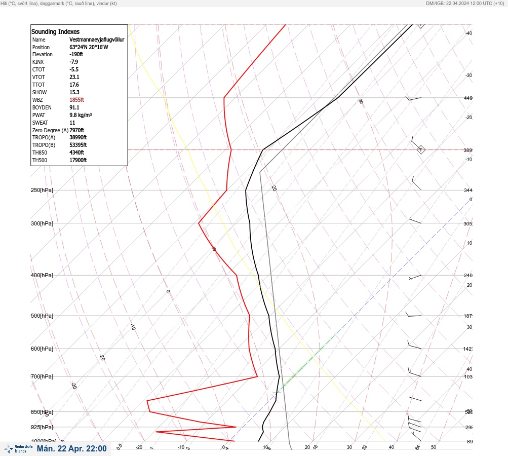The height and width of the screenshot is (456, 508).
Task: Click the '449' height label on right edge
Action: 468,98
